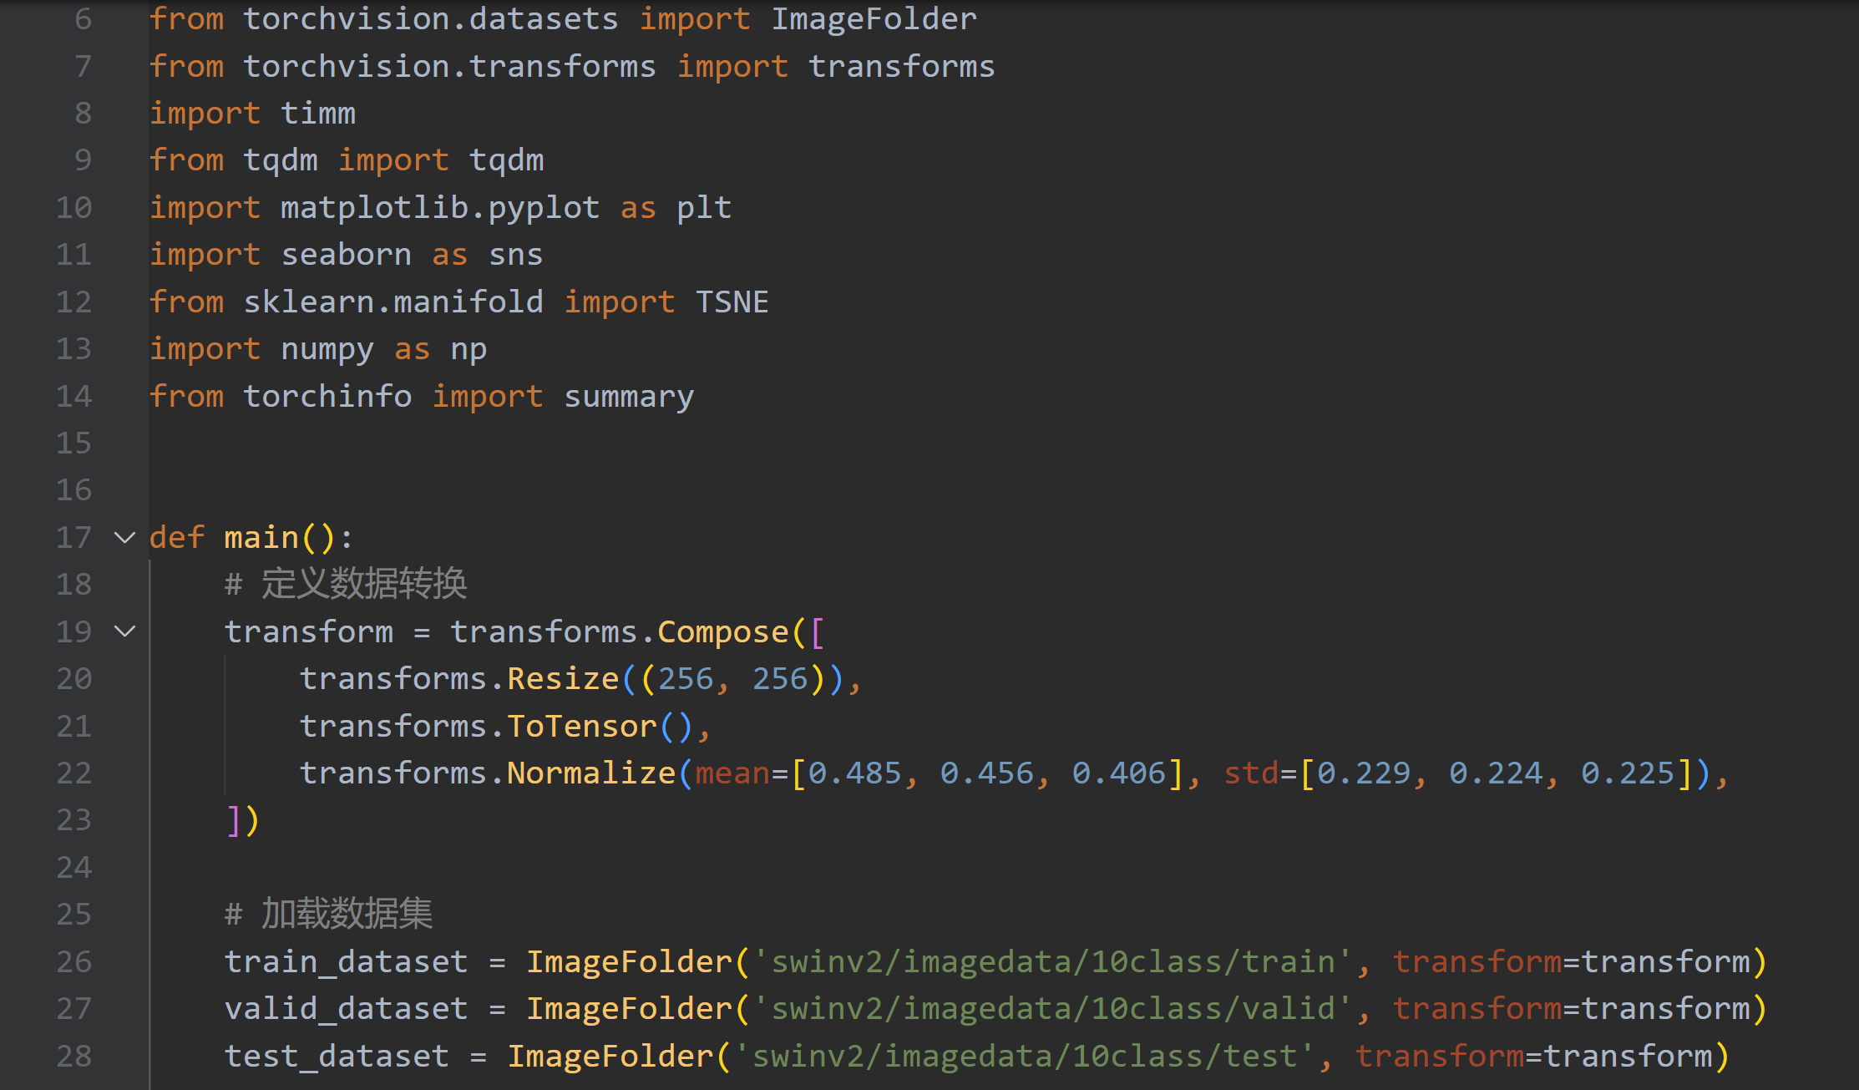
Task: Click the ToTensor call
Action: click(x=581, y=726)
